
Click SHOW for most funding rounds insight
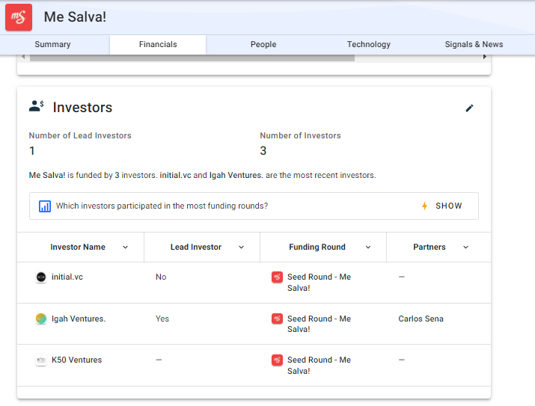click(x=449, y=206)
